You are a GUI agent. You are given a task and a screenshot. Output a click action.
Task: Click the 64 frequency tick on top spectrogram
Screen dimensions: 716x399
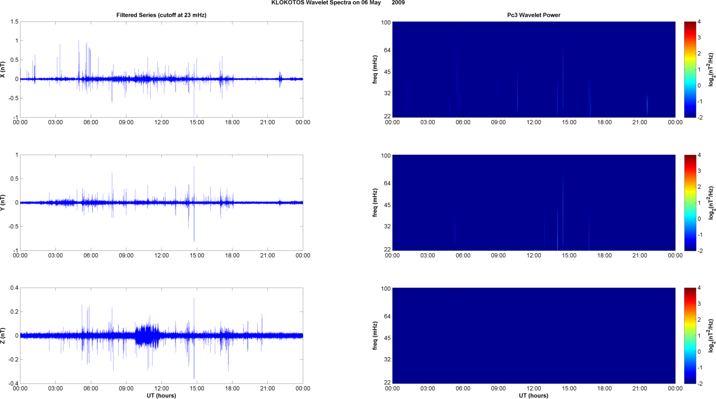point(387,50)
